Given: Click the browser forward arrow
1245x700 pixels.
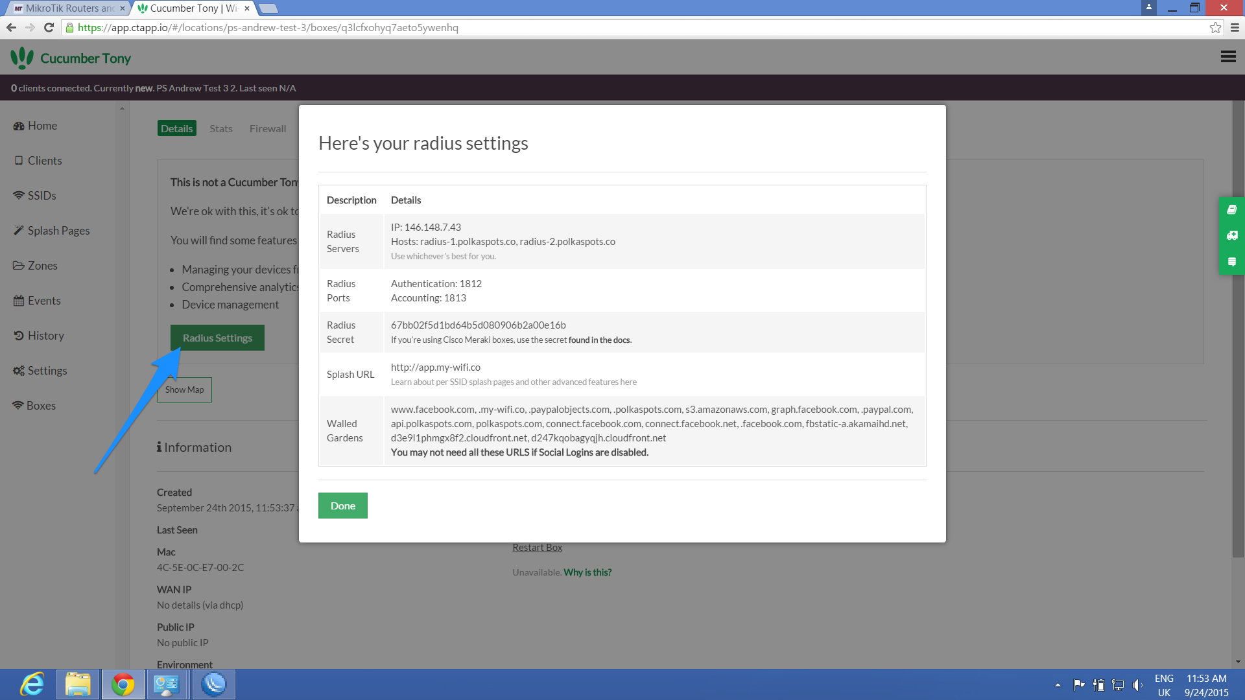Looking at the screenshot, I should 30,27.
